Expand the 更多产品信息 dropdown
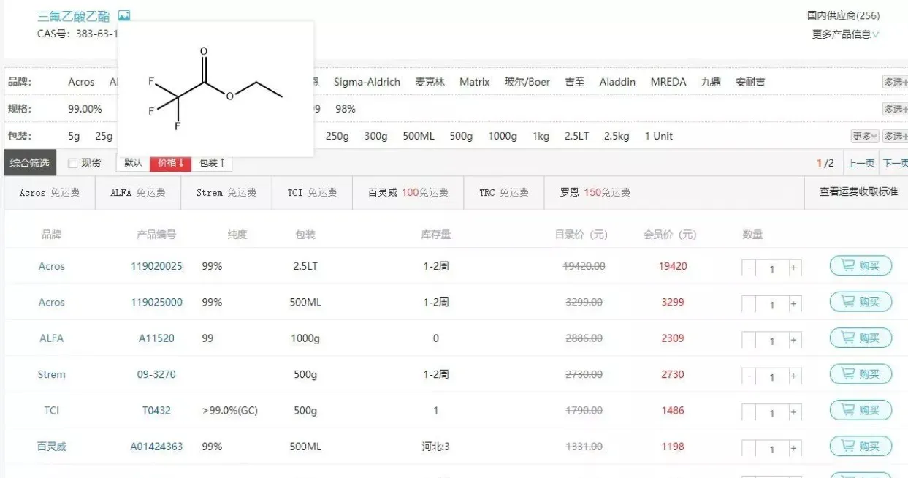Viewport: 908px width, 478px height. tap(845, 34)
